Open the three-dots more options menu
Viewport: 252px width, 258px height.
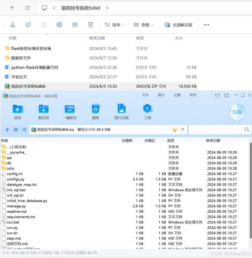point(206,25)
